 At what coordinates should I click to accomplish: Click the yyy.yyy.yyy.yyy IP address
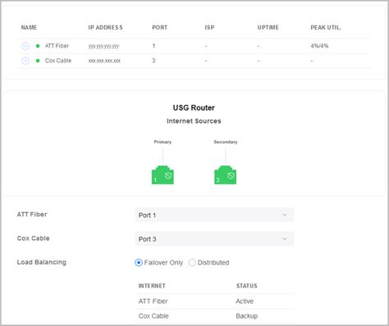(x=103, y=47)
